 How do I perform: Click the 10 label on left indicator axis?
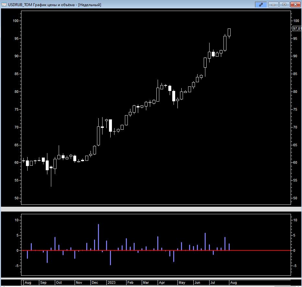click(x=17, y=220)
